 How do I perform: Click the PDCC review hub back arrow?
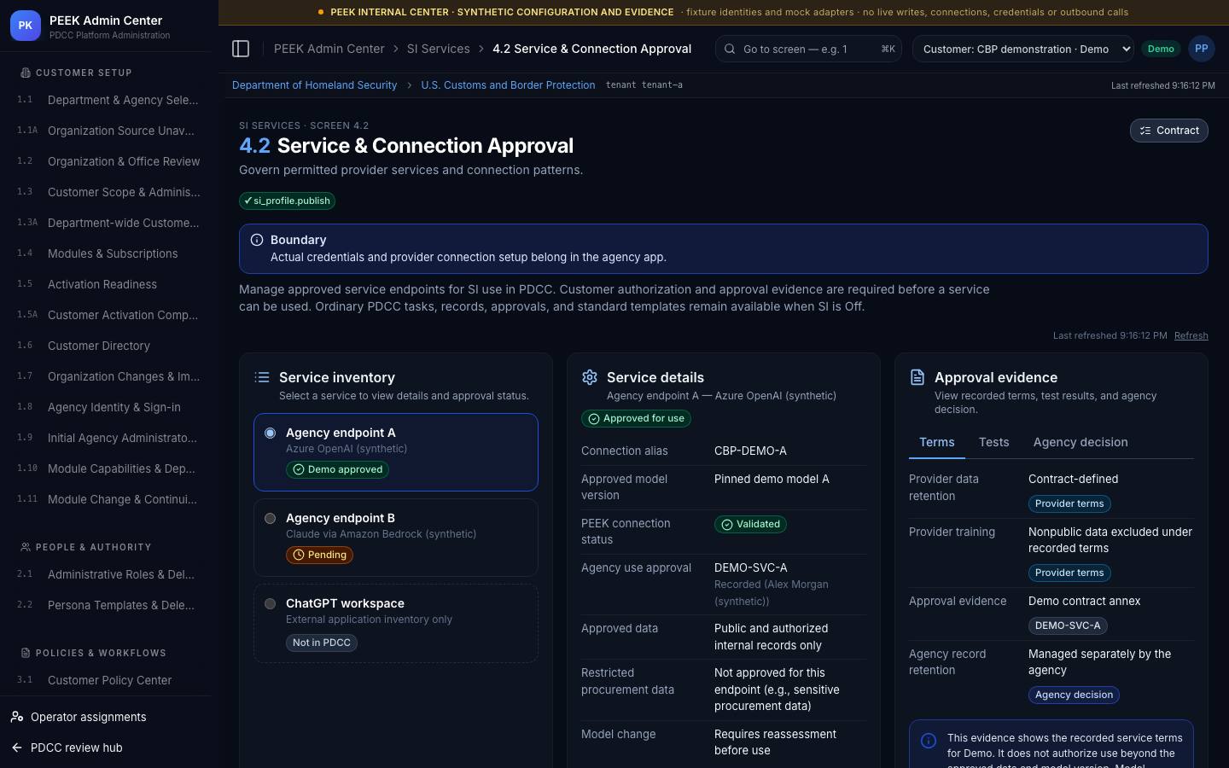click(17, 748)
